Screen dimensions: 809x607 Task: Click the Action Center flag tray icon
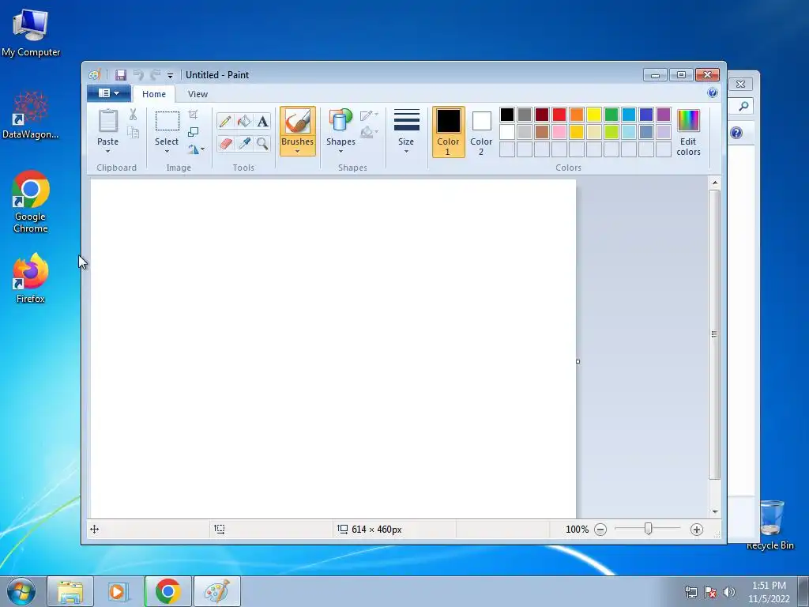pos(710,591)
